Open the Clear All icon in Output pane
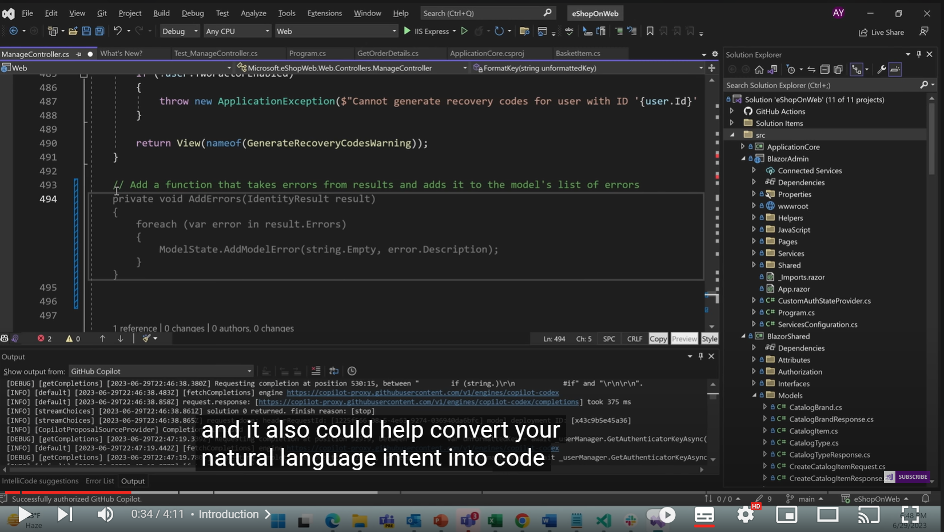The width and height of the screenshot is (944, 532). (316, 371)
